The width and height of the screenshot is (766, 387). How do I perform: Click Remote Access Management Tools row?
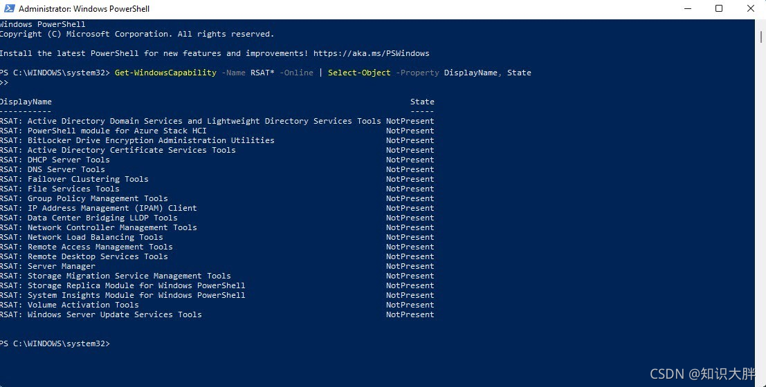click(x=217, y=247)
